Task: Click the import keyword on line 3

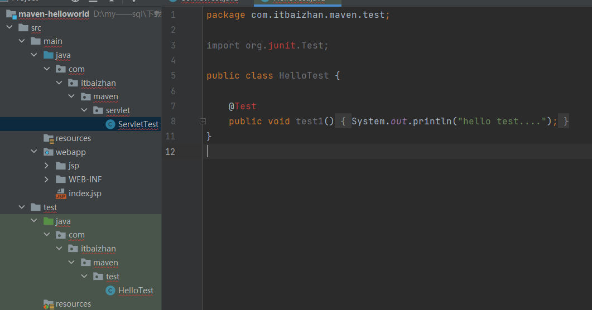Action: (223, 46)
